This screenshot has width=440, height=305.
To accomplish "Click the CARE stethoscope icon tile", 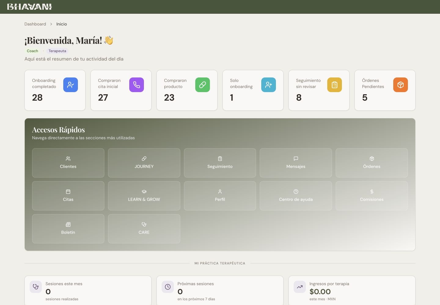I will tap(144, 224).
